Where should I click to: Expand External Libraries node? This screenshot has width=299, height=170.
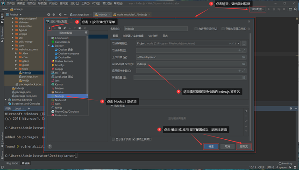point(6,100)
